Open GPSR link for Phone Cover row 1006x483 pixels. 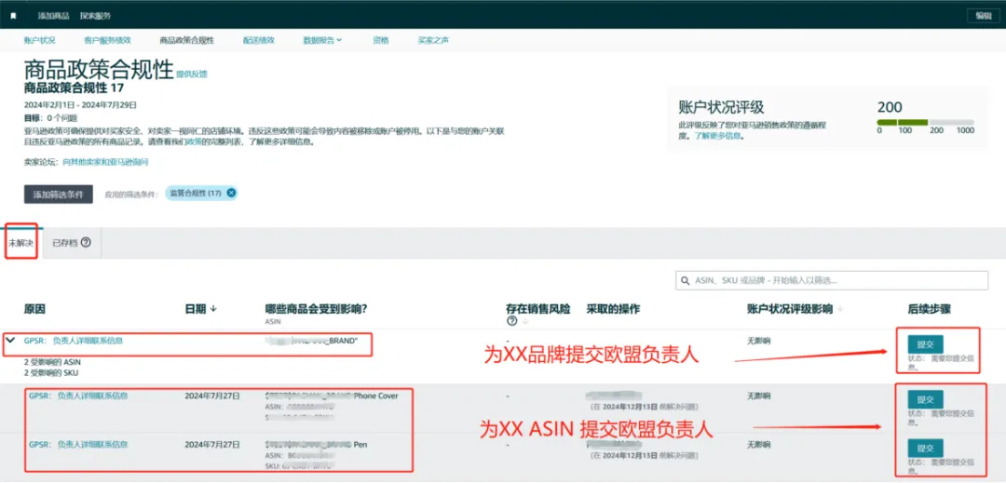point(78,396)
